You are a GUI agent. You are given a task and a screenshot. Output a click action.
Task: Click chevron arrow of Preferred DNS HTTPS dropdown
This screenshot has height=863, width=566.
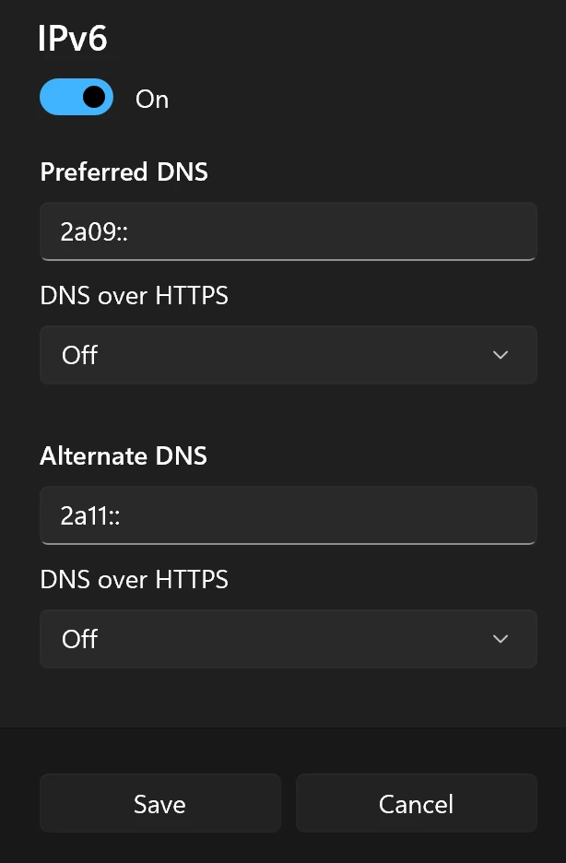501,355
